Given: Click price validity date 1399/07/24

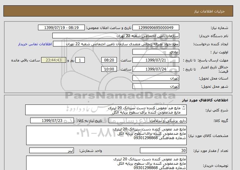Looking at the screenshot, I should (156, 69).
